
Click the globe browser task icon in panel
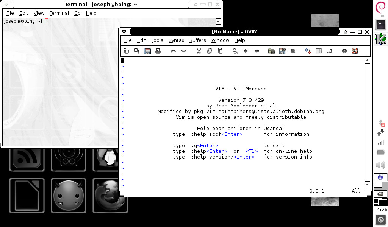tap(380, 177)
